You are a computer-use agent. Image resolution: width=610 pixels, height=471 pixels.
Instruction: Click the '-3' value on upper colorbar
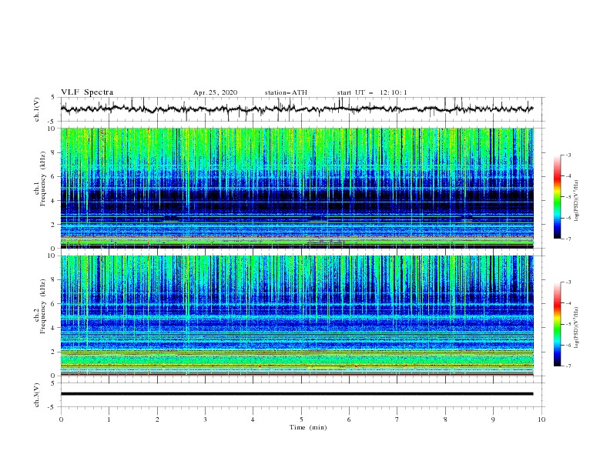pos(568,155)
